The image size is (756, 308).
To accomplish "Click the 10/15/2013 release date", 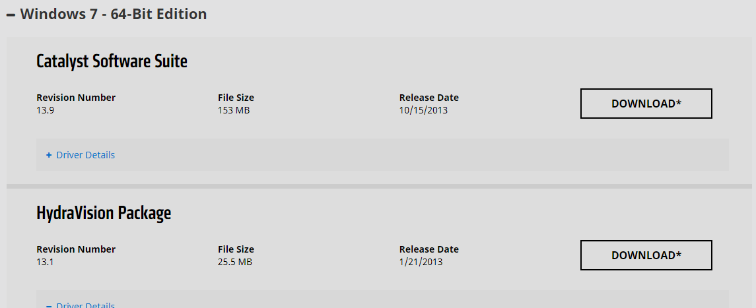I will (423, 110).
